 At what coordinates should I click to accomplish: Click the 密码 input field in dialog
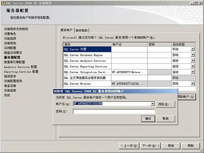pos(114,112)
